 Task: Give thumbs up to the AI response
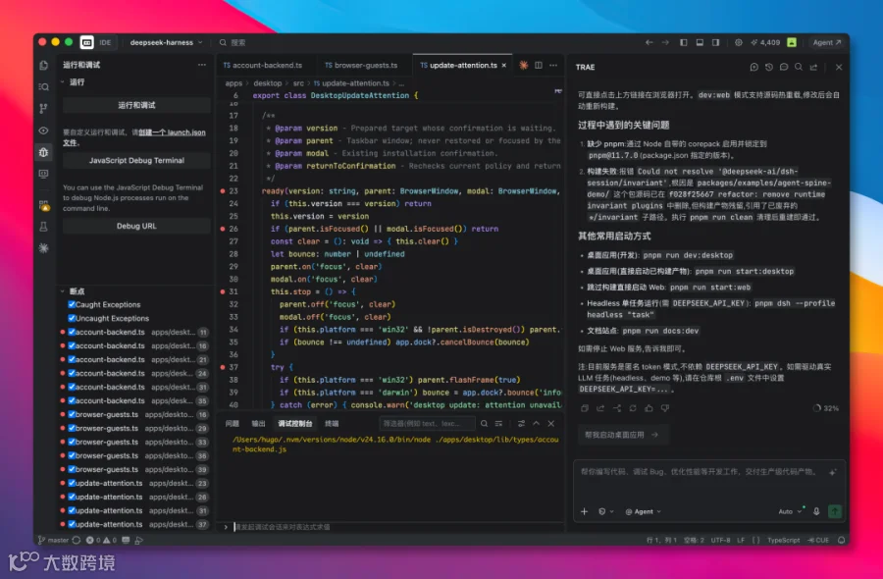[x=649, y=408]
